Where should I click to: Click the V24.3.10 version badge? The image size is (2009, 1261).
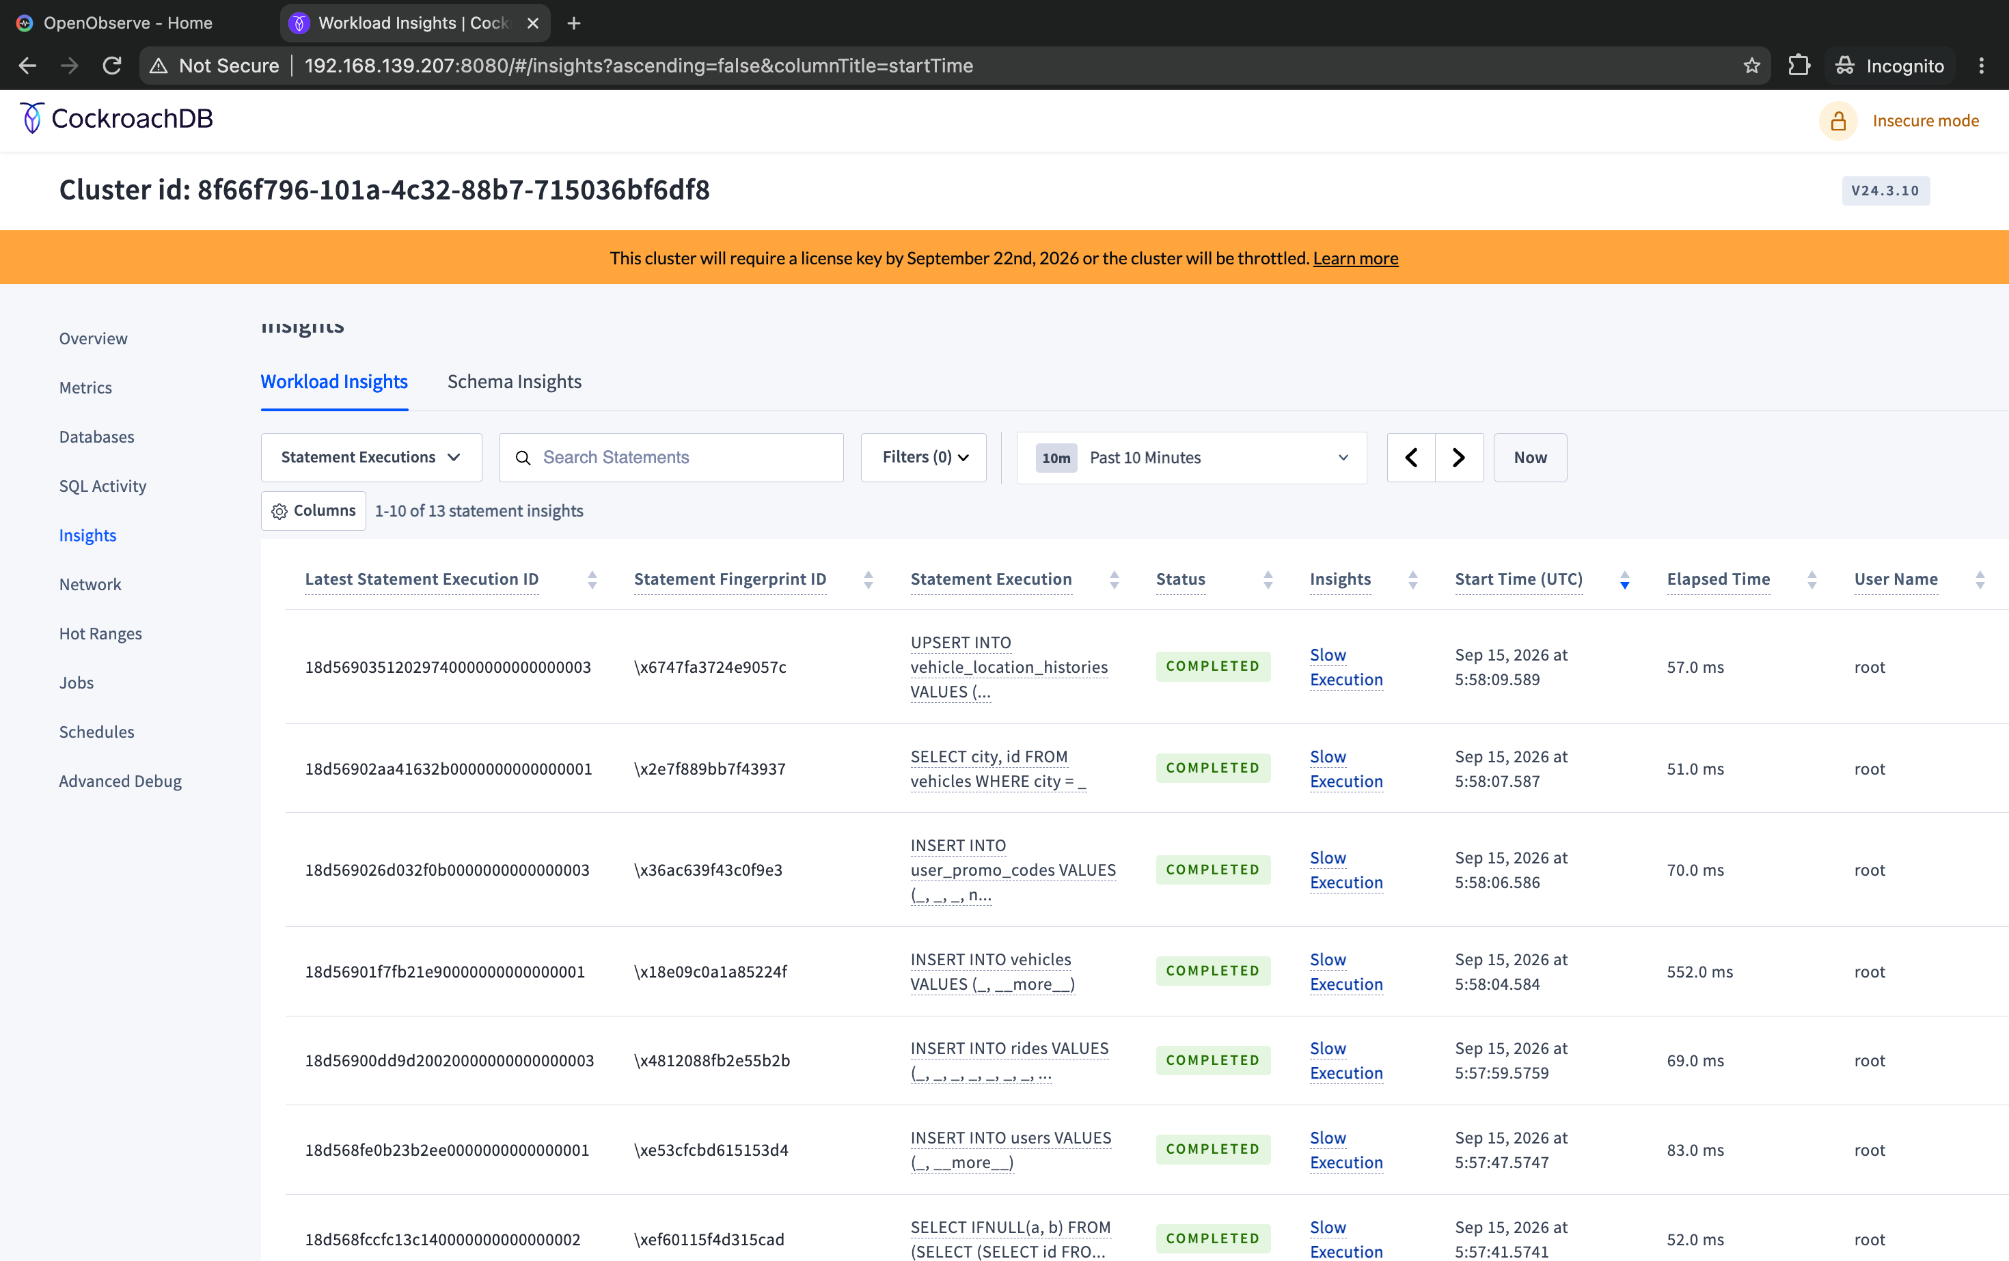tap(1885, 191)
